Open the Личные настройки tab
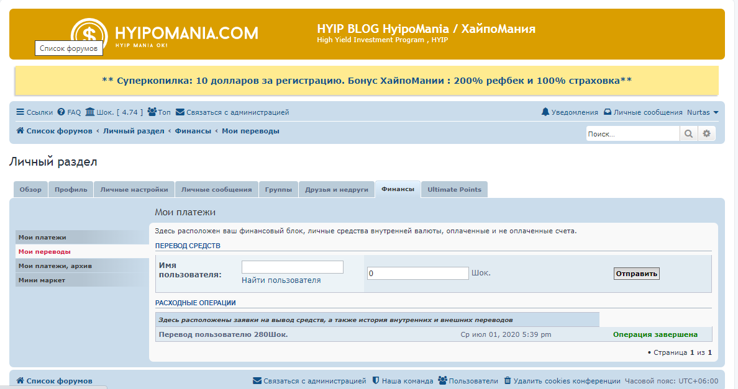 pyautogui.click(x=134, y=190)
